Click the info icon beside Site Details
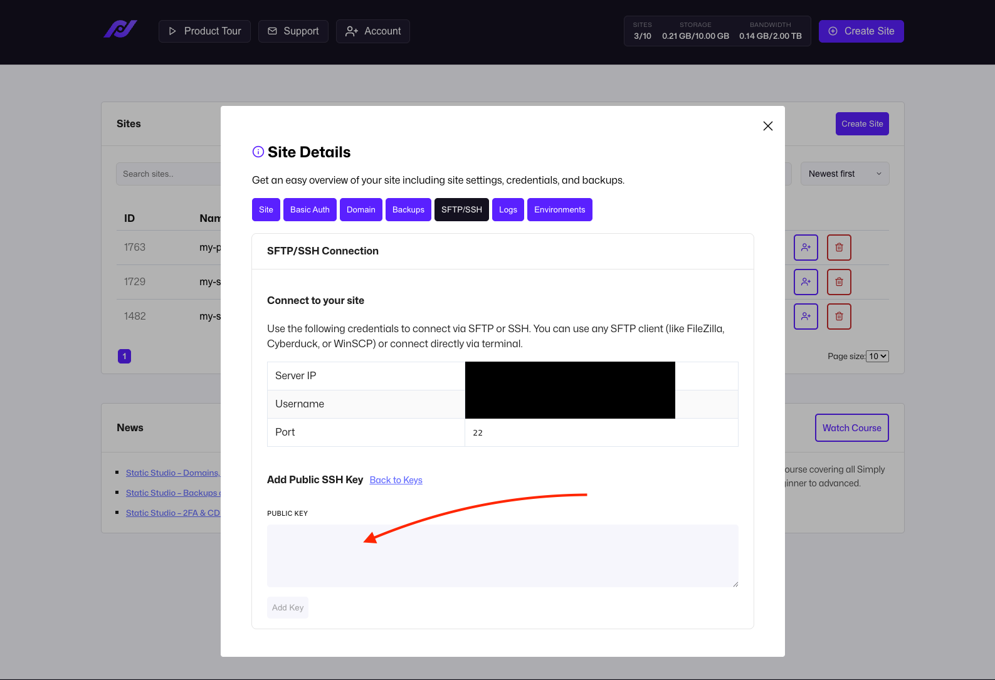995x680 pixels. pyautogui.click(x=258, y=152)
